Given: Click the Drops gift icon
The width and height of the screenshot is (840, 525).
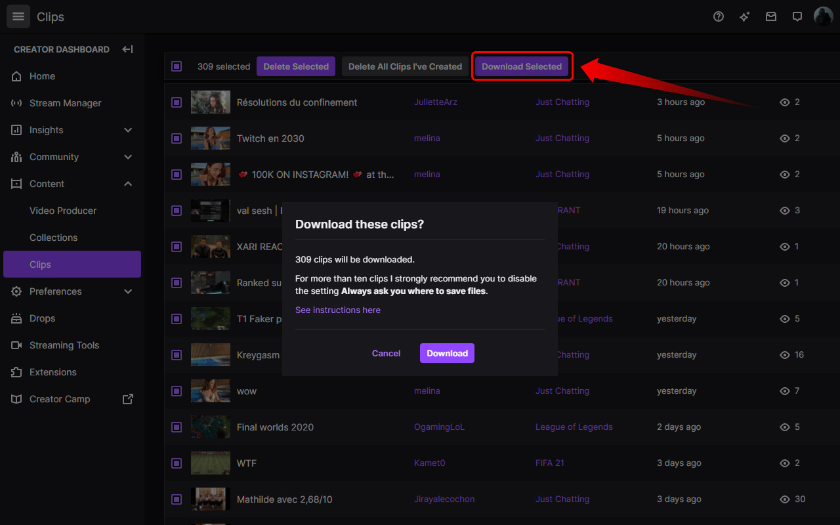Looking at the screenshot, I should (x=17, y=318).
